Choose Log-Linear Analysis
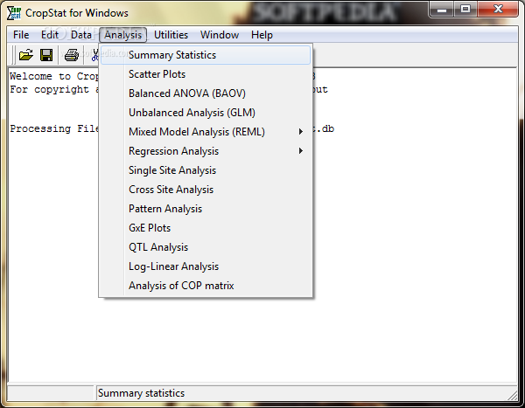525x408 pixels. (x=206, y=266)
